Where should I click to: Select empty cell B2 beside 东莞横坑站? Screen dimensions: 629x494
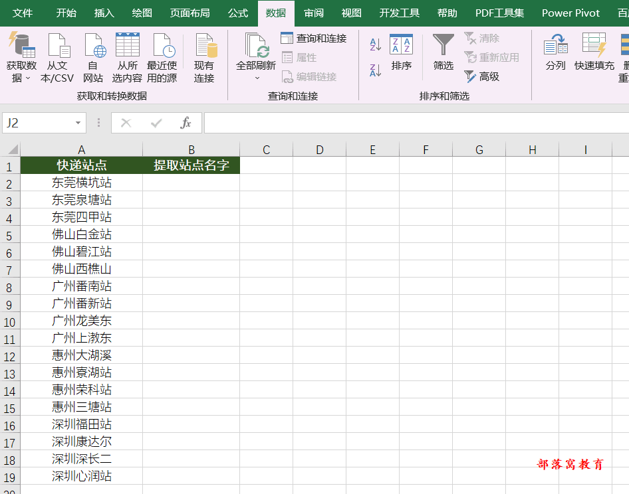191,183
